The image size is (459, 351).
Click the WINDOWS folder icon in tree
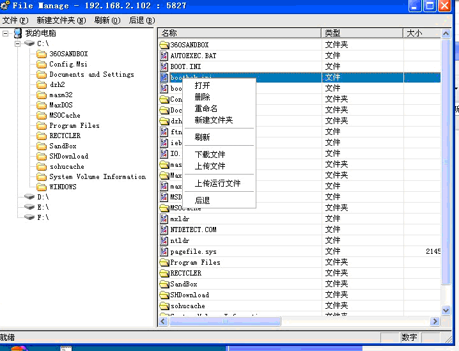click(42, 187)
